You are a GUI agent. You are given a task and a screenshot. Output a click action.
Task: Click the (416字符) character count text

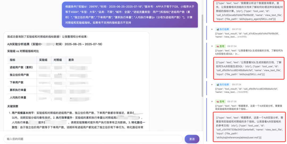point(242,37)
